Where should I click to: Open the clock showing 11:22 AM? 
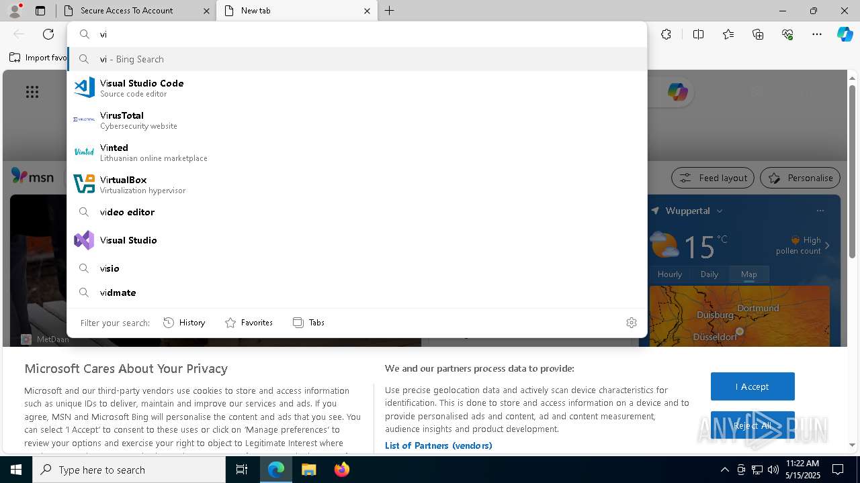(802, 470)
